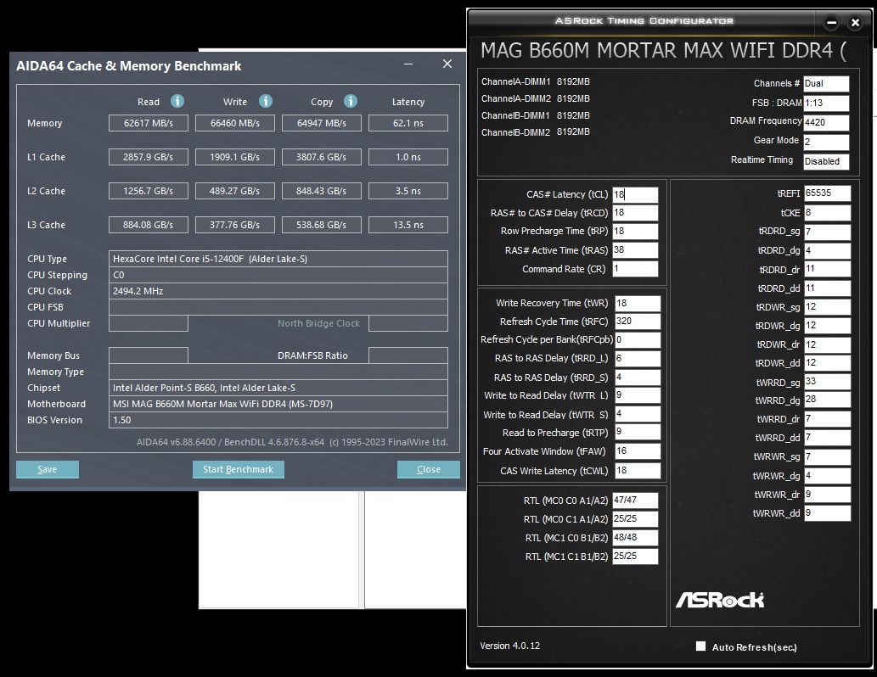Click the Channels # field showing Dual
This screenshot has width=877, height=677.
(x=826, y=84)
